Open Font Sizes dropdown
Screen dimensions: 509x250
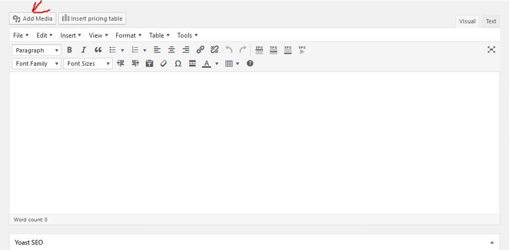[x=87, y=64]
